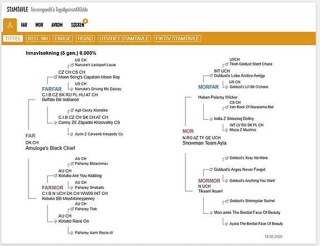The width and height of the screenshot is (320, 246).
Task: Toggle the TITTEL display option
Action: click(x=13, y=38)
